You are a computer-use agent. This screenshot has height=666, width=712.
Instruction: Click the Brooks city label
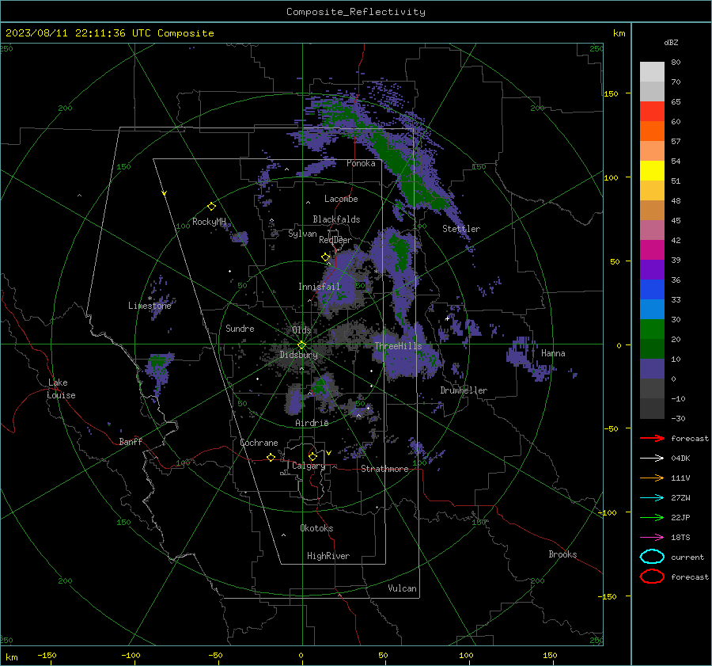(562, 554)
